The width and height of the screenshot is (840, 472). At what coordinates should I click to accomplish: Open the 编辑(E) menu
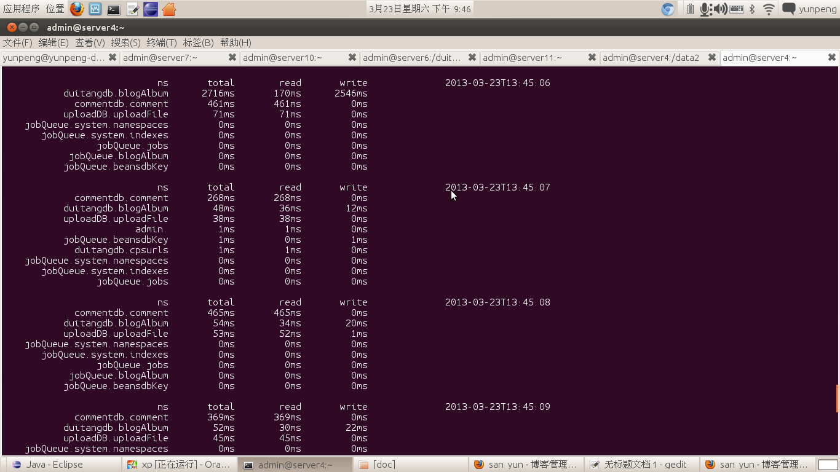click(x=53, y=42)
